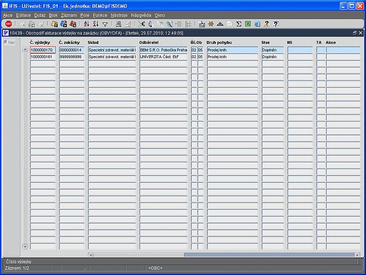Click the <OSC> status bar indicator

tap(155, 268)
